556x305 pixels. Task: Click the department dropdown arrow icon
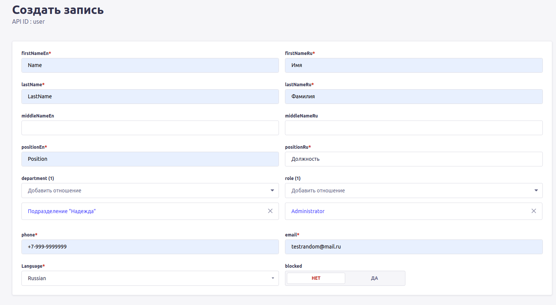[x=272, y=191]
